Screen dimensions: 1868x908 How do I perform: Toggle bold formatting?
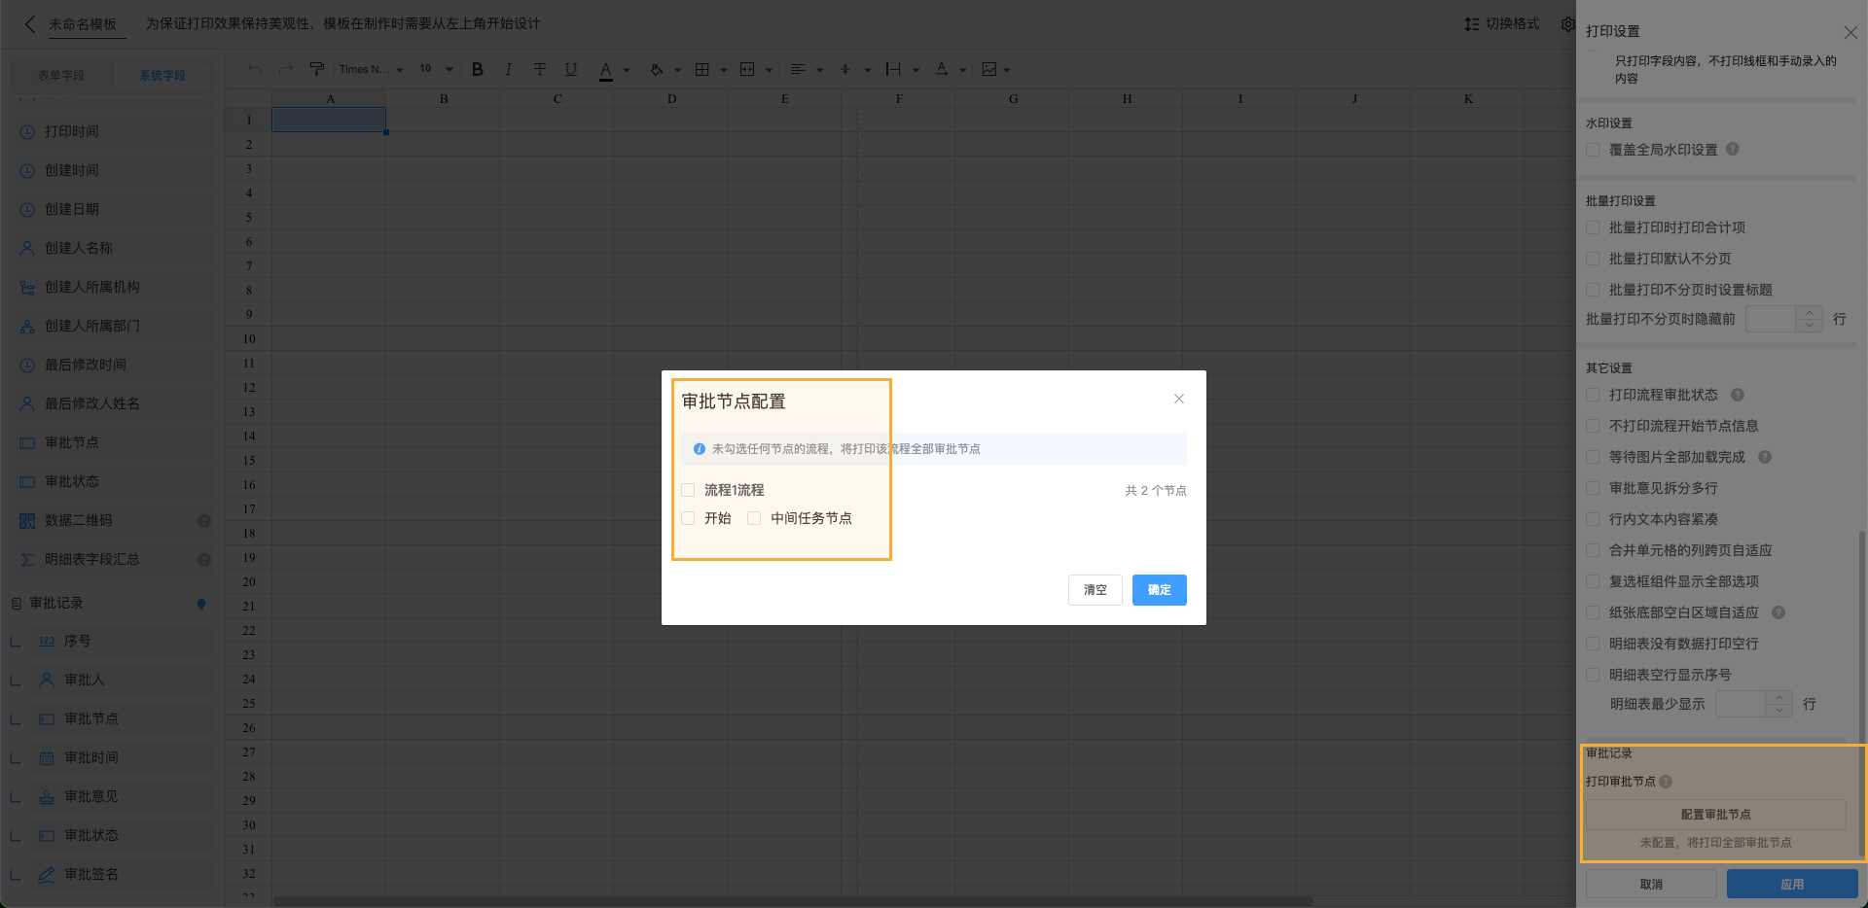(x=477, y=69)
